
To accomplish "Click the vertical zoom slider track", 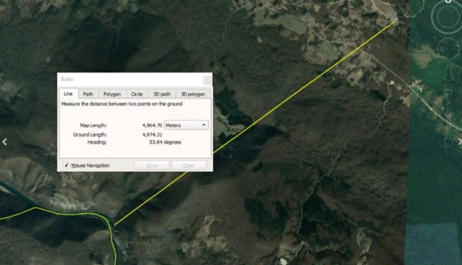I will (x=448, y=111).
